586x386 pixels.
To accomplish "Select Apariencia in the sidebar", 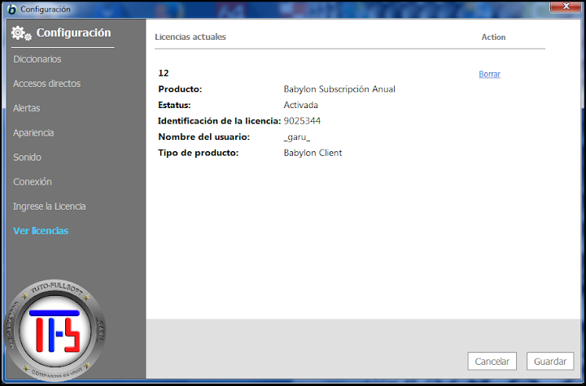I will [33, 133].
